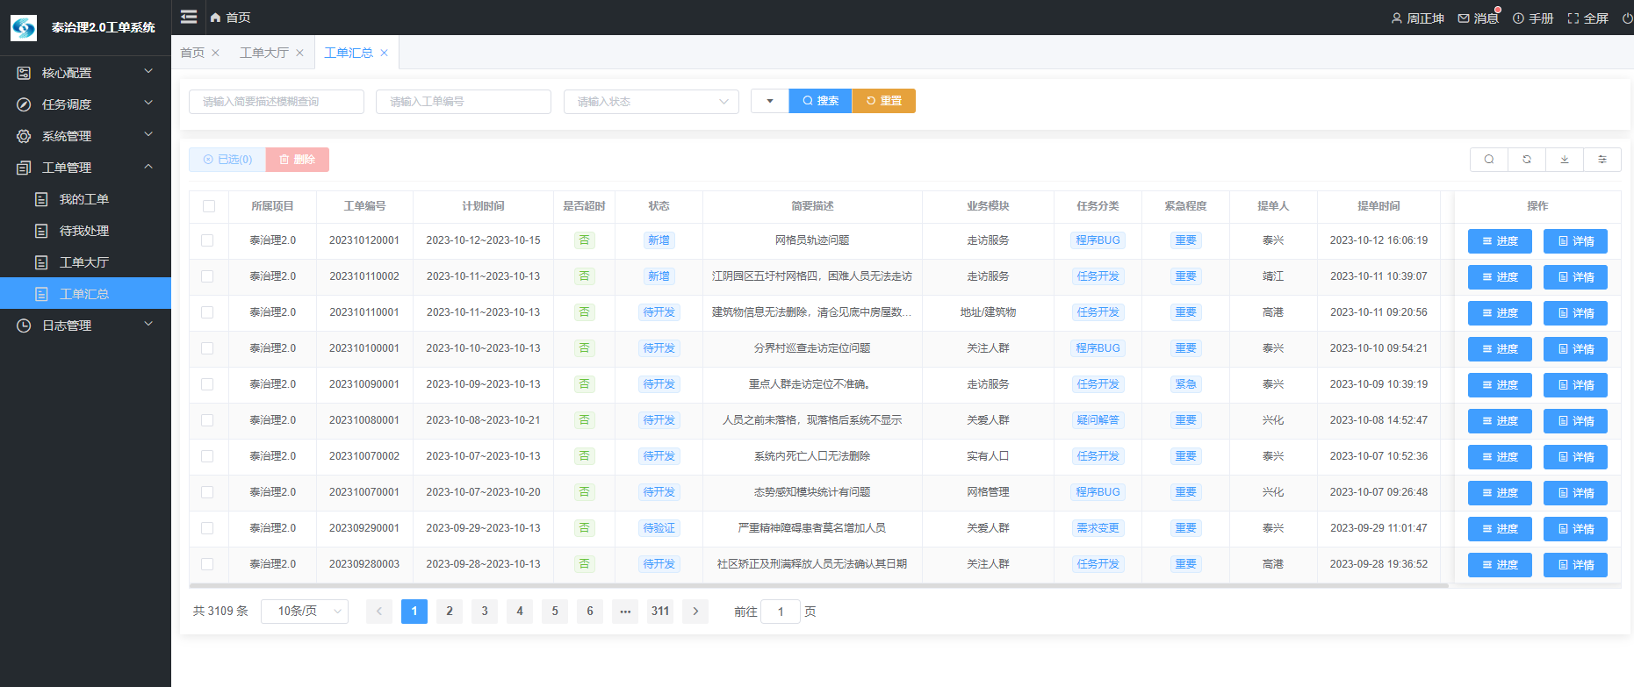
Task: Open the 10条/页 page size dropdown
Action: (304, 612)
